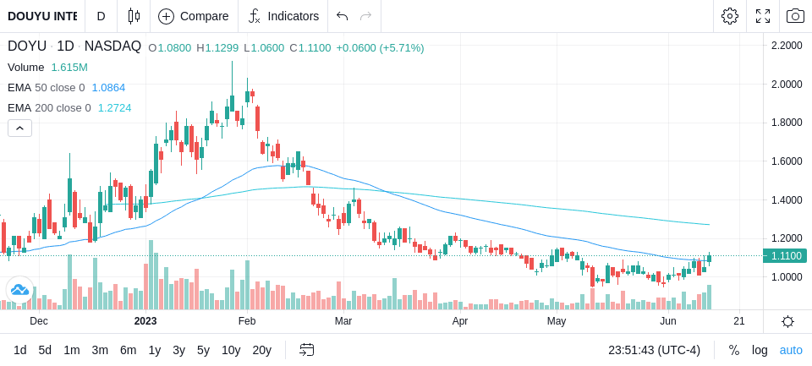Select the 5y time range
This screenshot has width=812, height=366.
click(203, 350)
